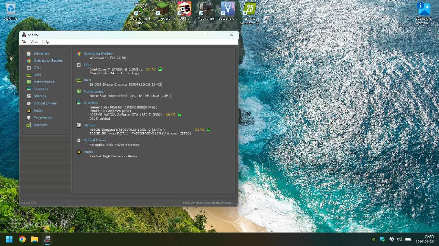Select the "Windows 11 Pro 64-bit" text
The height and width of the screenshot is (246, 439).
click(108, 58)
